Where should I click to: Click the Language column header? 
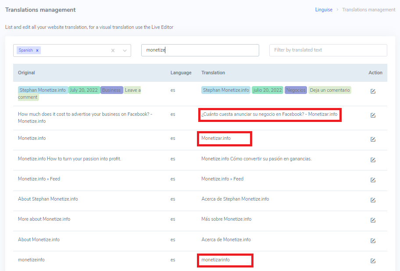coord(181,73)
